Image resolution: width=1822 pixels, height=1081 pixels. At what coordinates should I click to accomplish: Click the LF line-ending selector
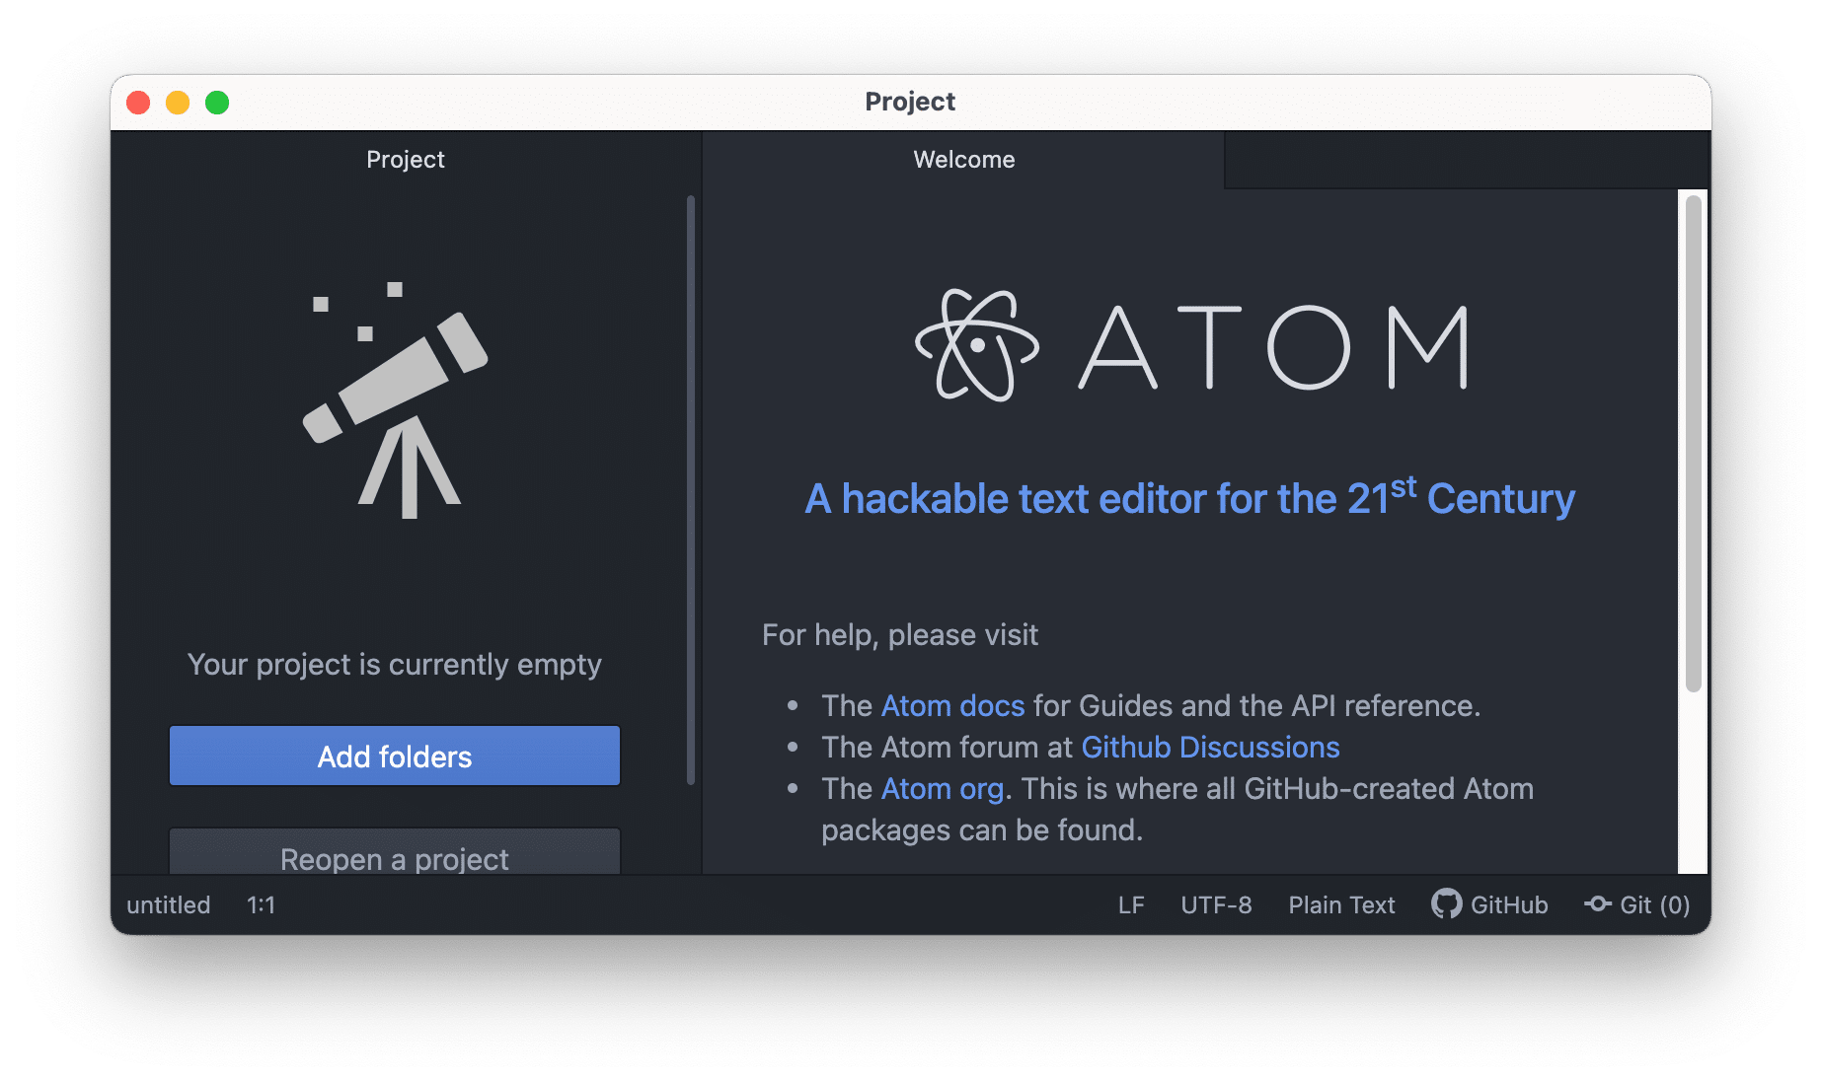[x=1131, y=904]
